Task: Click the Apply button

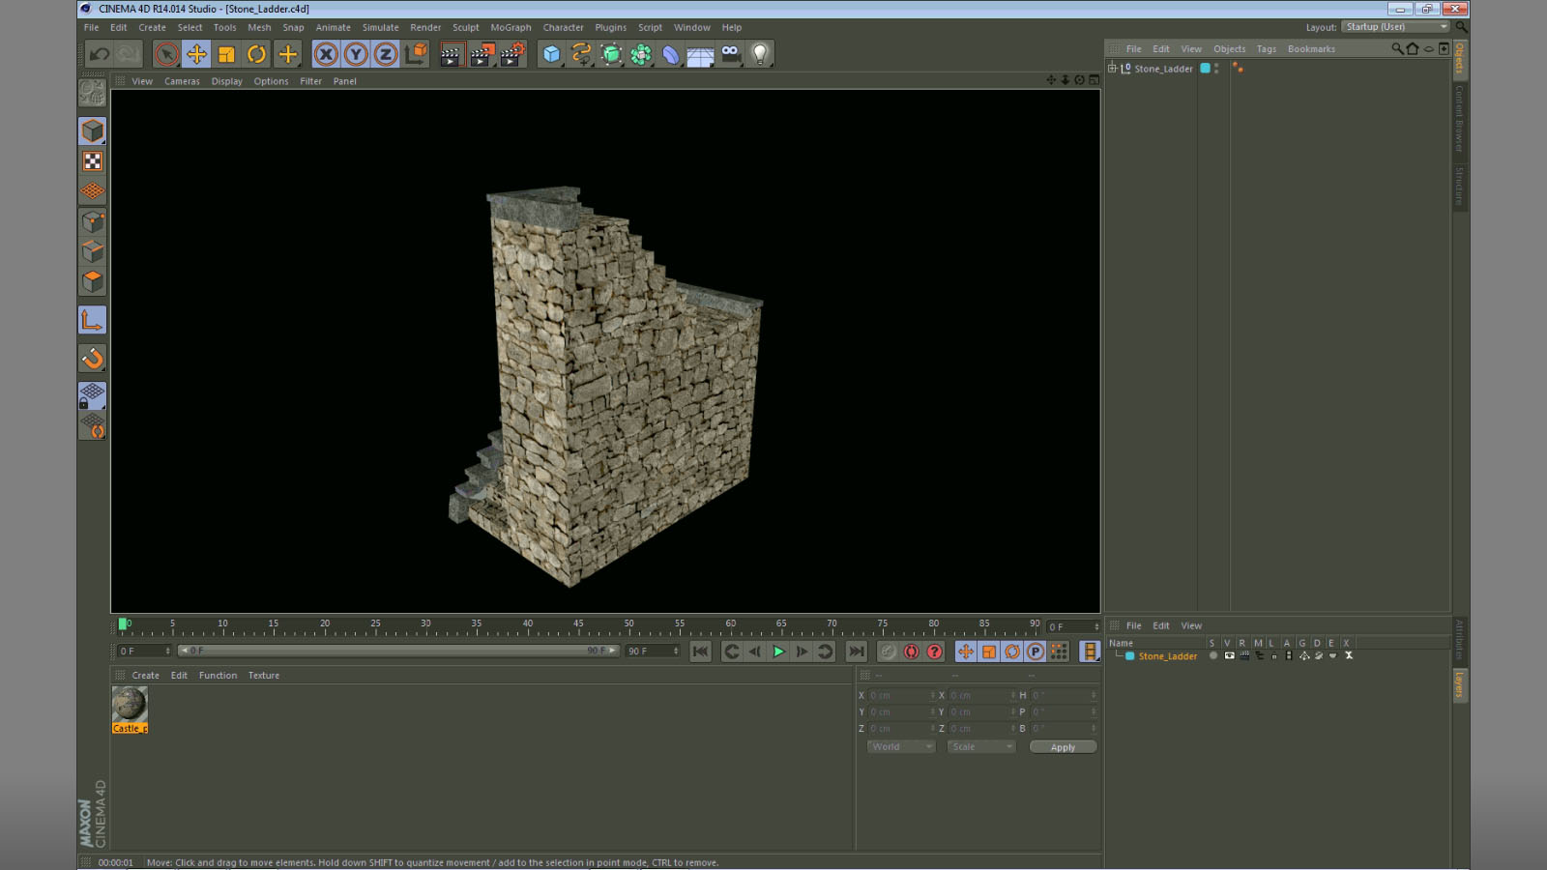Action: [1063, 747]
